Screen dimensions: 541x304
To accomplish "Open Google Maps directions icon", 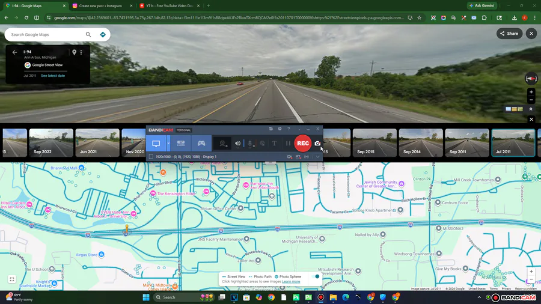I will [x=102, y=34].
